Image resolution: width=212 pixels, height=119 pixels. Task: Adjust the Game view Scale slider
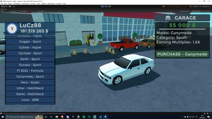click(x=51, y=11)
